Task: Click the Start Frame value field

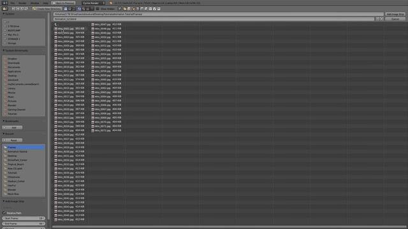Action: (x=24, y=218)
